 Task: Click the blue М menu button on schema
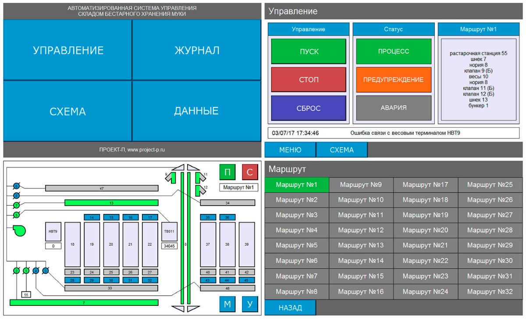coord(227,304)
